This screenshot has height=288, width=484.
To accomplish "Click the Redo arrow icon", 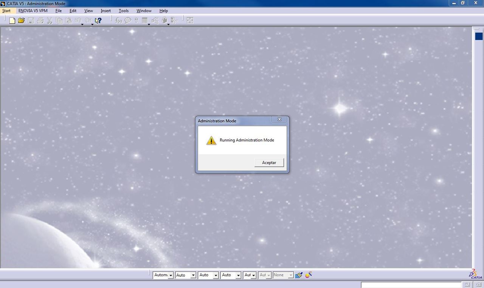I will point(88,20).
